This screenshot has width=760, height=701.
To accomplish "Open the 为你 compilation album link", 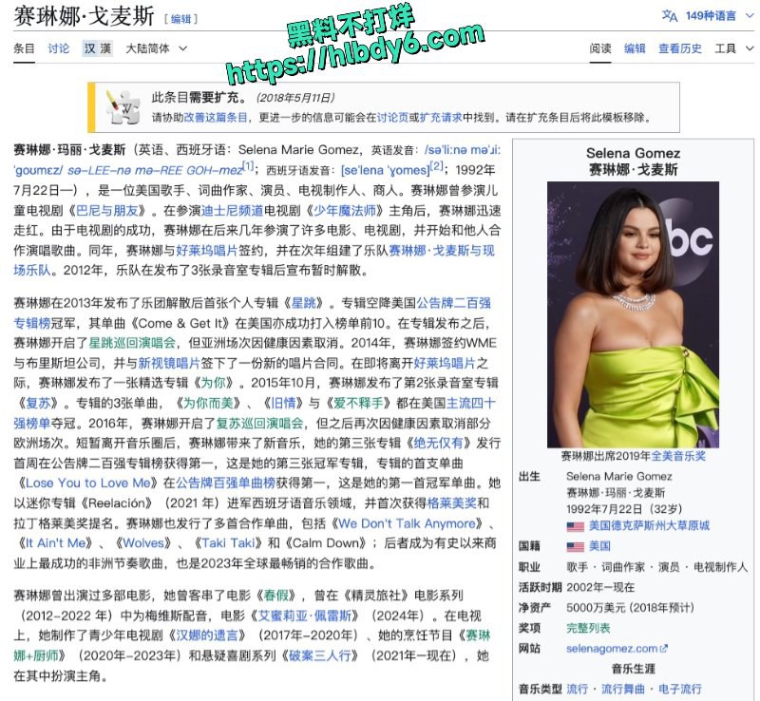I will coord(213,383).
